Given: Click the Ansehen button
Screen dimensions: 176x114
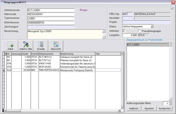Looking at the screenshot, I should (x=149, y=108).
